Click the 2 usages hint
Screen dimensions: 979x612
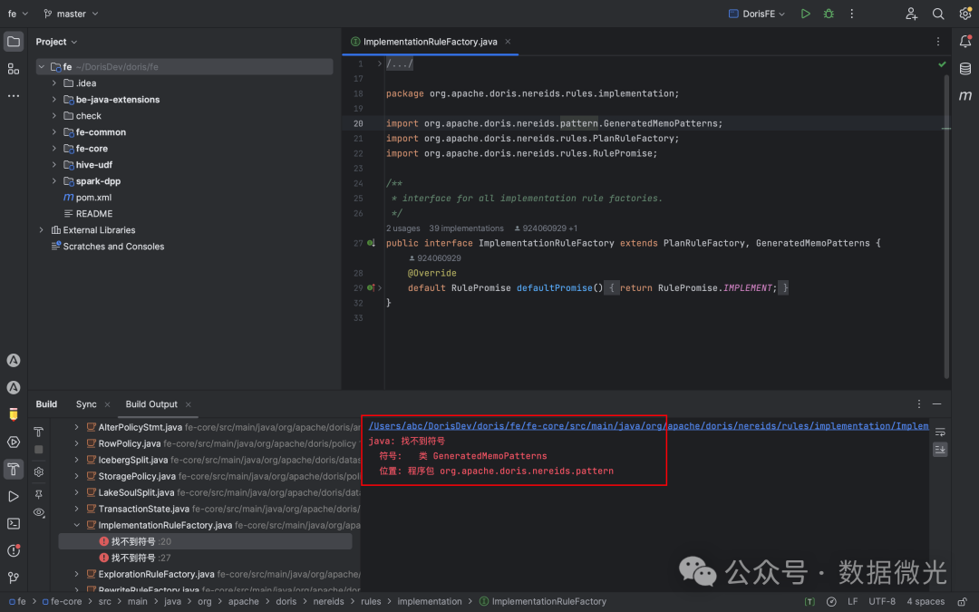(402, 228)
